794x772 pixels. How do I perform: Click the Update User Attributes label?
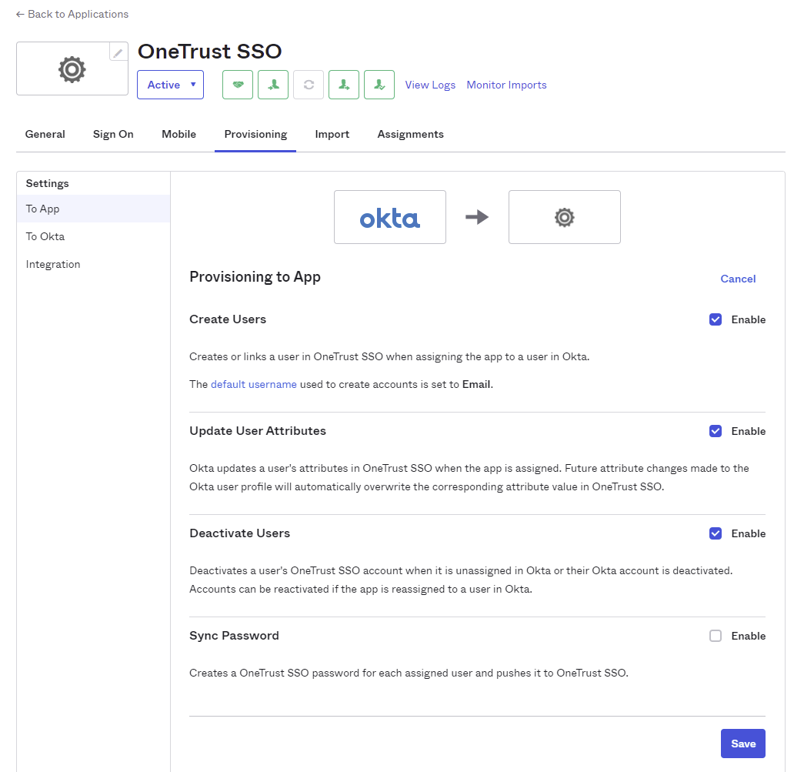pyautogui.click(x=258, y=430)
